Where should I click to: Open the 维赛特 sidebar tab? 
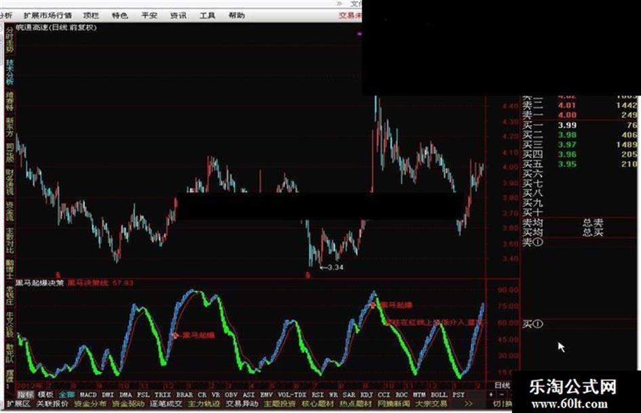tap(9, 101)
